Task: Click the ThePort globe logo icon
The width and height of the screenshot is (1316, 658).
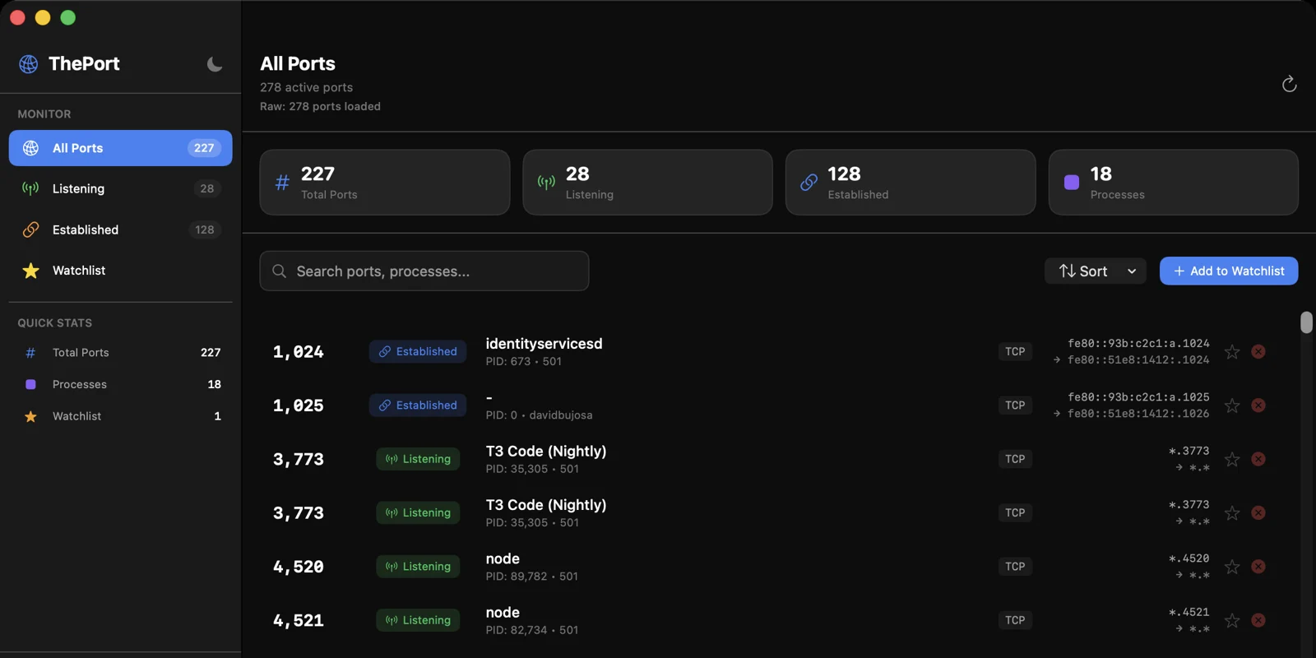Action: tap(29, 64)
